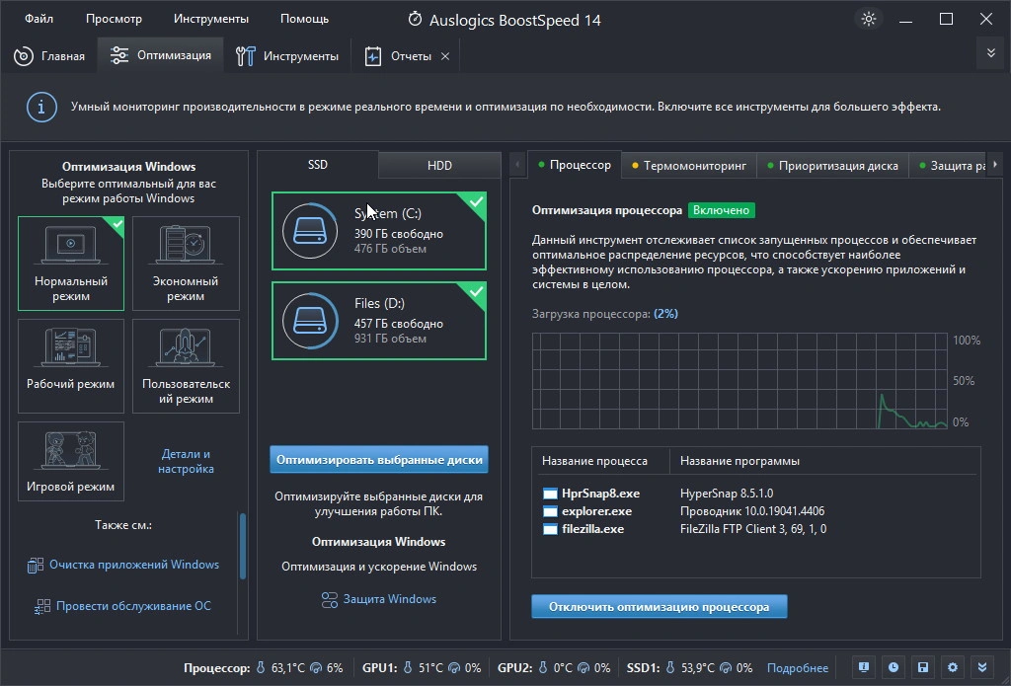Select the Термомониторинг tab

688,166
